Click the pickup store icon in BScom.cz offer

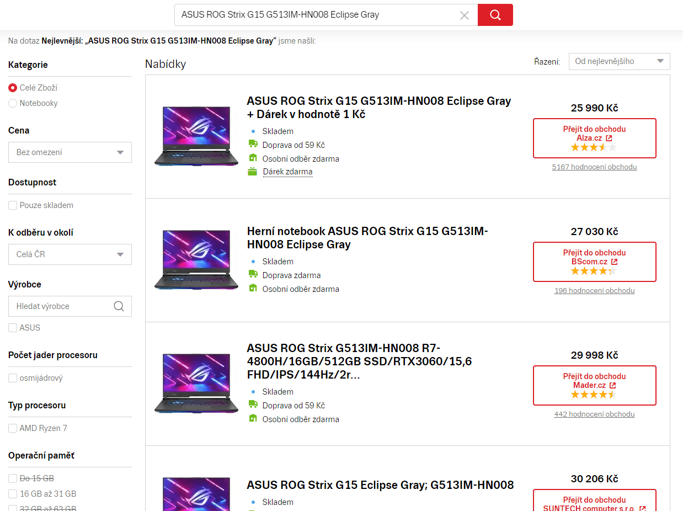(x=253, y=289)
